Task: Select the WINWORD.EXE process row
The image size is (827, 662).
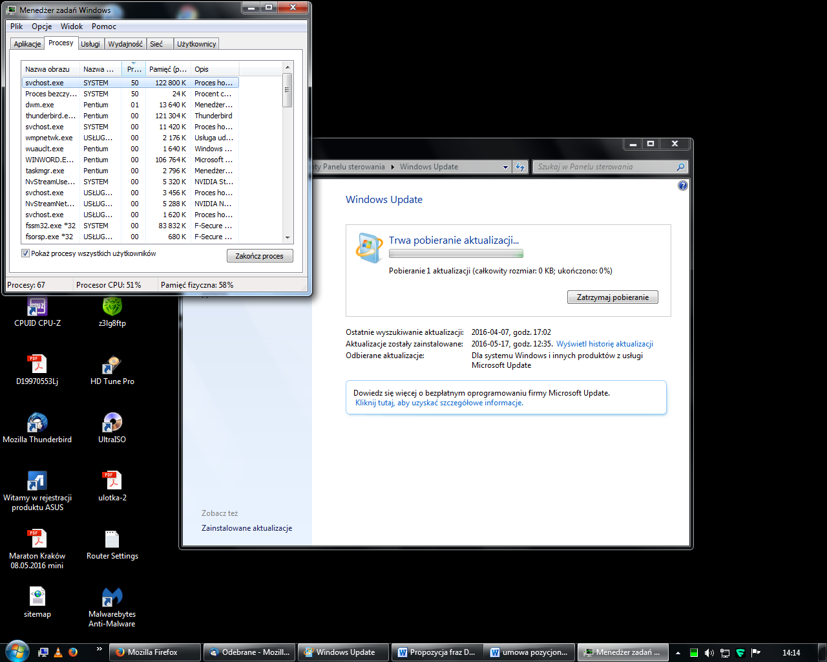Action: click(x=131, y=160)
